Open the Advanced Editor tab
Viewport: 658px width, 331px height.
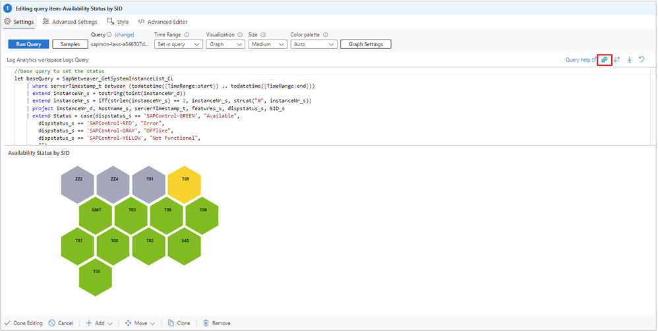coord(163,22)
